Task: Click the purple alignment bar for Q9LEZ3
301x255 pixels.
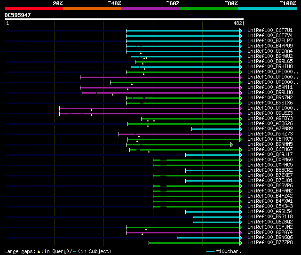Action: [150, 114]
